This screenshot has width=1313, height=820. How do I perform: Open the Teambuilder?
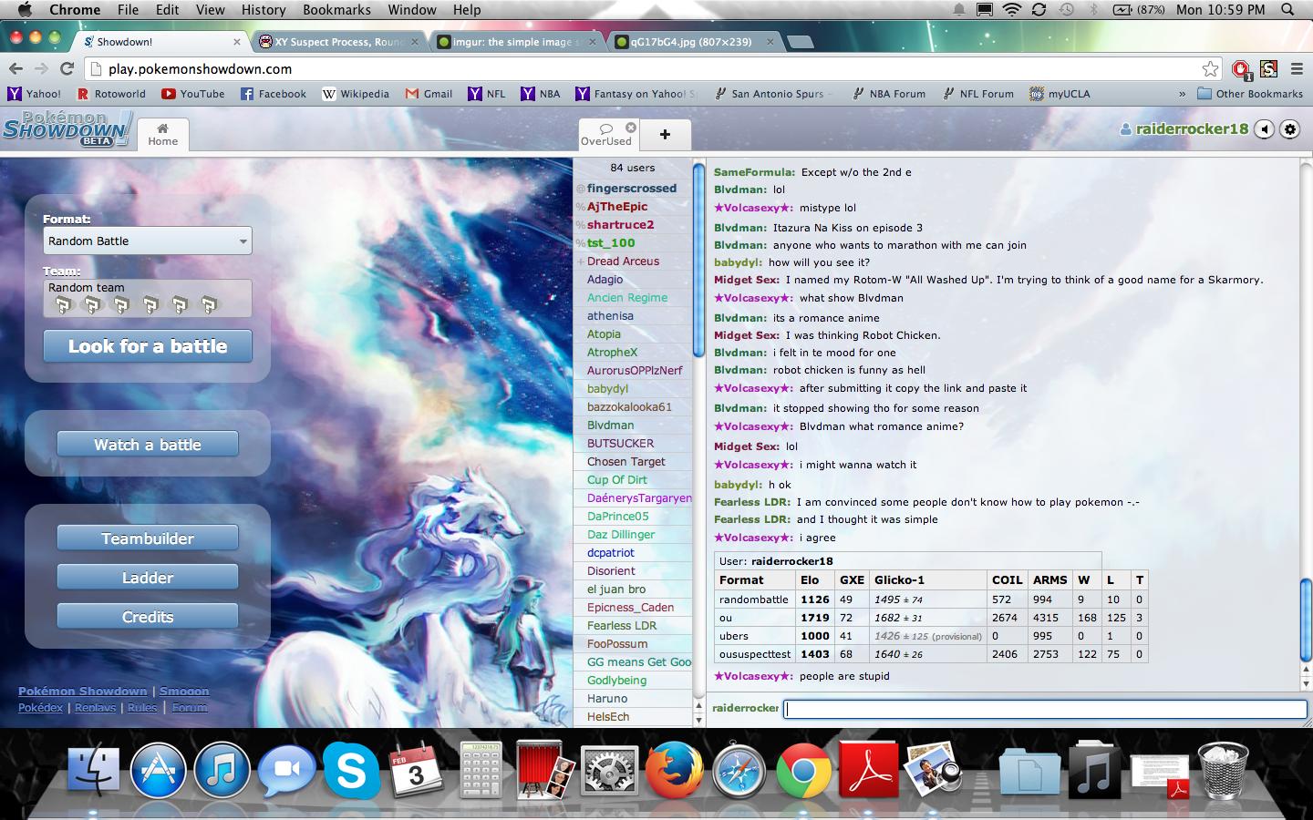pos(148,538)
